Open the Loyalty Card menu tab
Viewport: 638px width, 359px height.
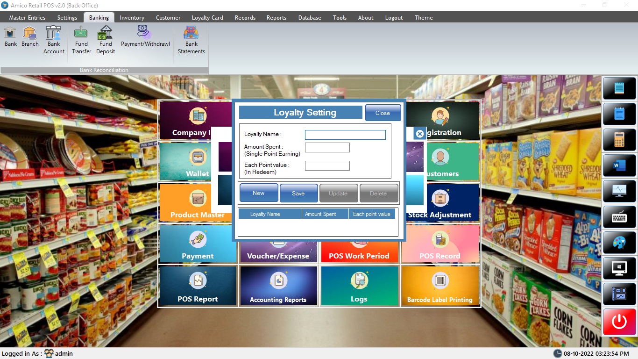pos(207,18)
